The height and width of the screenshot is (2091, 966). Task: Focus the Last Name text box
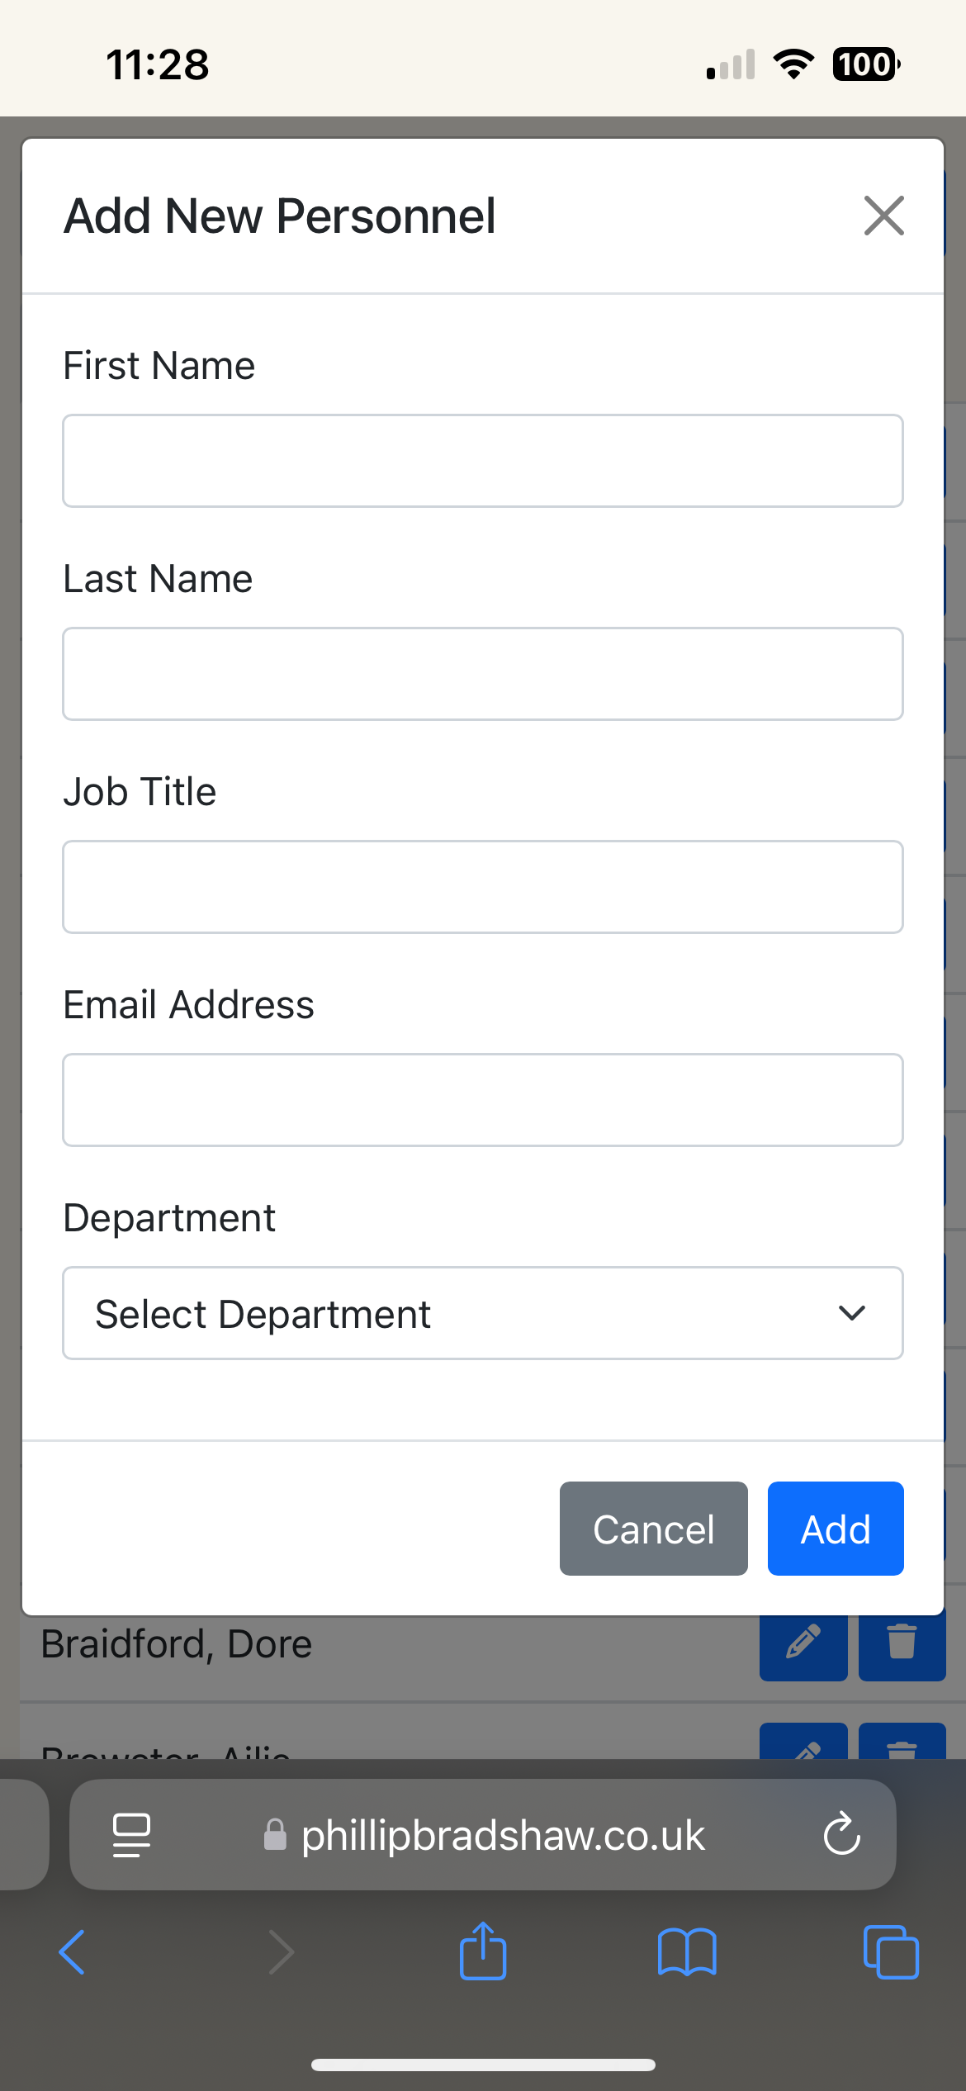482,674
